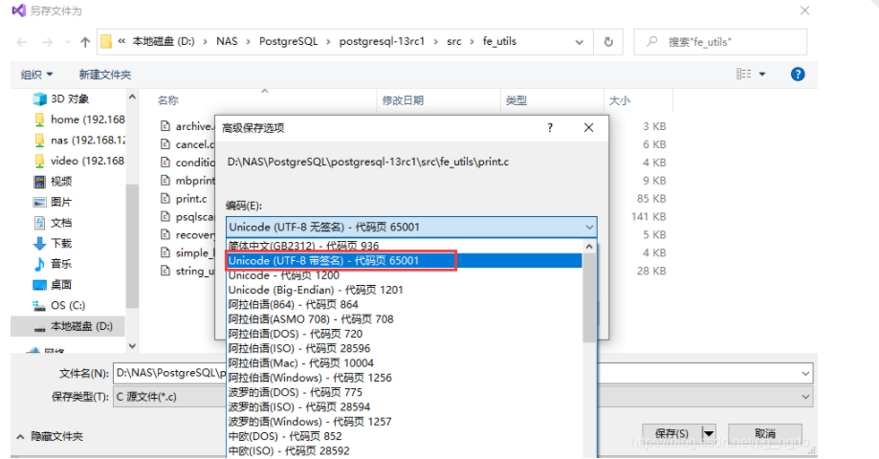Open the home (192.168 network drive

tap(78, 120)
